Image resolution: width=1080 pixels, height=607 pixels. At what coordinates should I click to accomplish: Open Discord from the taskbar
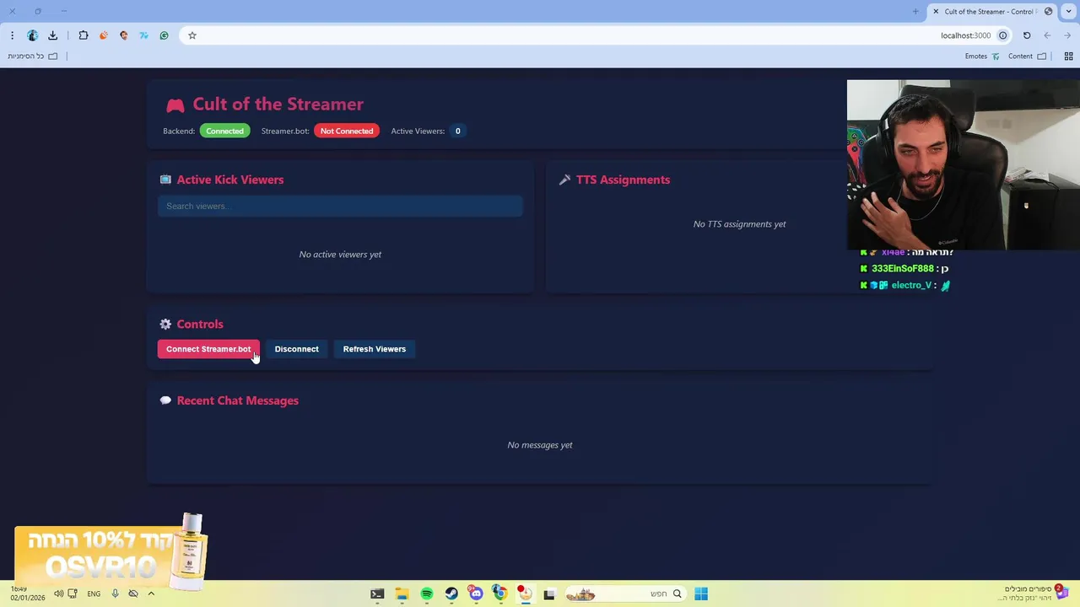click(x=476, y=594)
